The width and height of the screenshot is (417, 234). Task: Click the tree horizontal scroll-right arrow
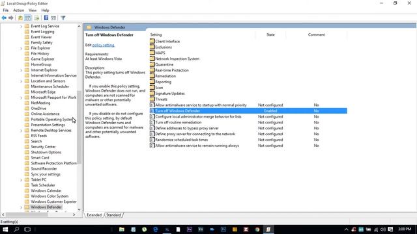click(74, 214)
